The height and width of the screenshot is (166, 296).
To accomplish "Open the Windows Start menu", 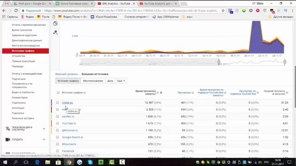I will (5, 162).
